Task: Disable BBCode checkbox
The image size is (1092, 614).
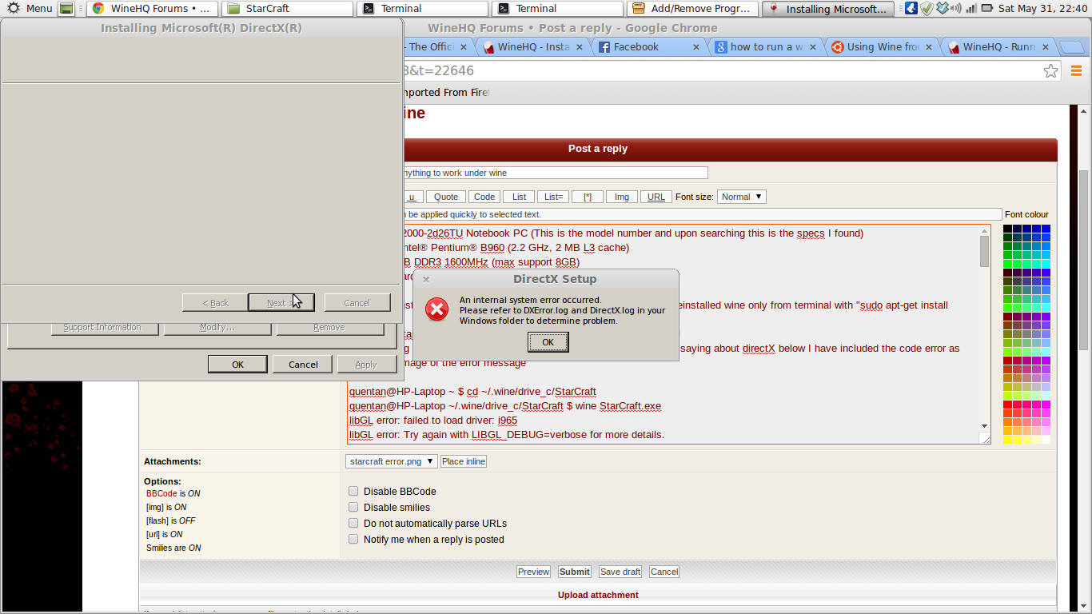Action: [x=353, y=492]
